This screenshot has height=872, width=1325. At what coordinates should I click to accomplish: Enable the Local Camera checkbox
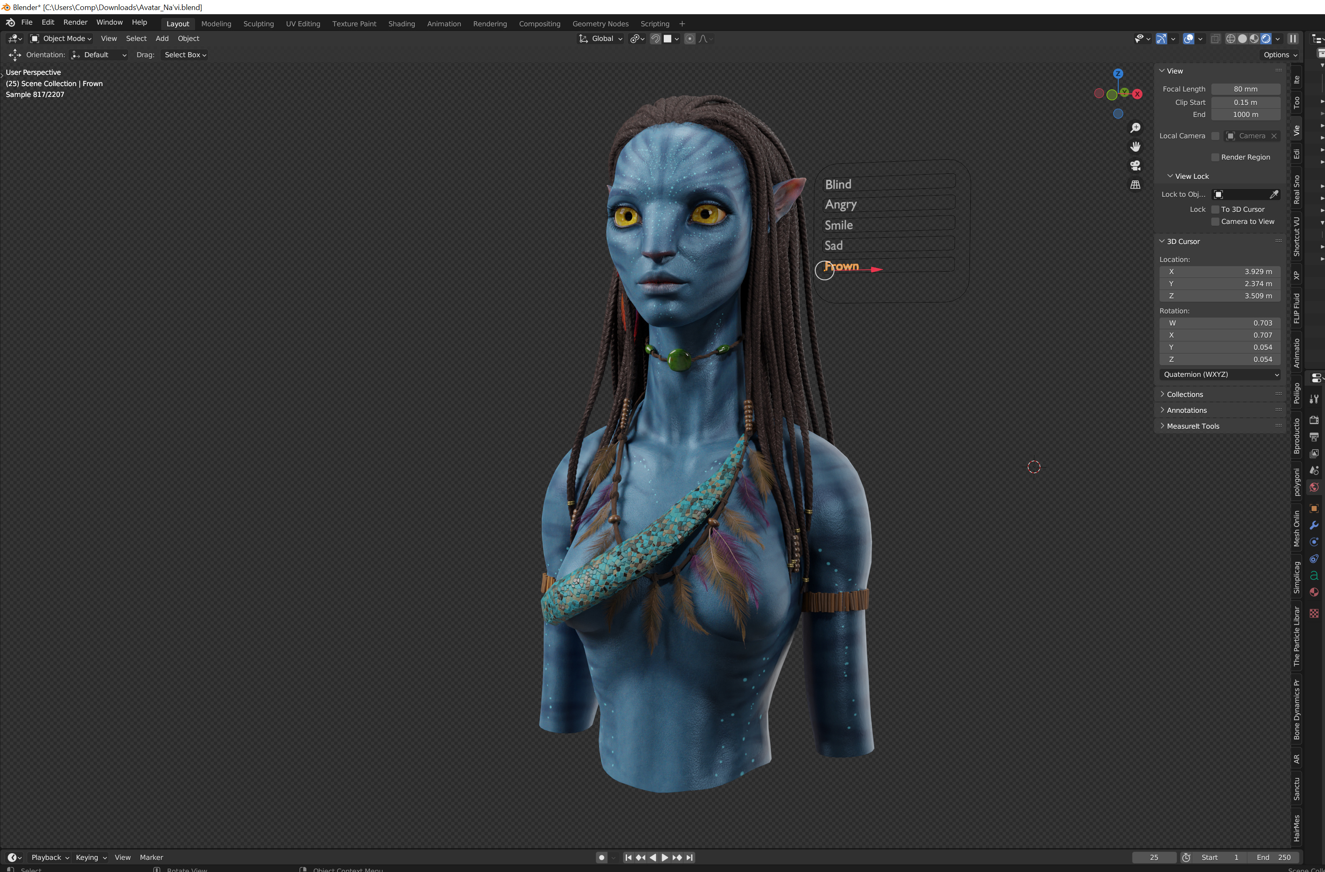point(1215,136)
